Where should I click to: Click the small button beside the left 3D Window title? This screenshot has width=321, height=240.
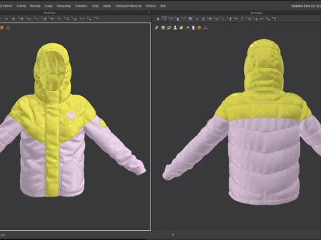66,13
